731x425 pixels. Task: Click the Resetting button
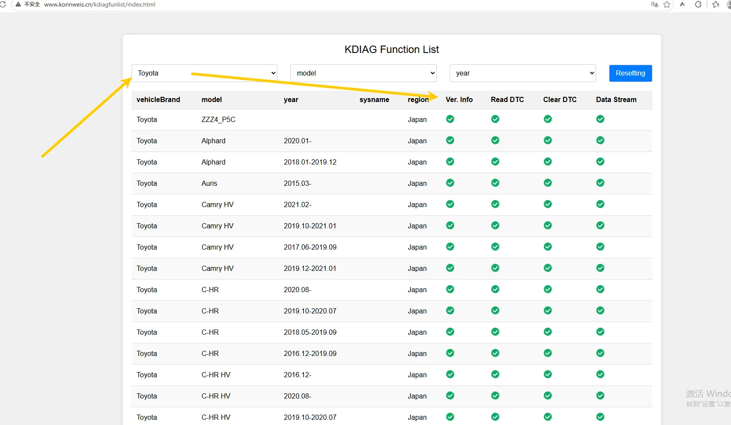[630, 73]
